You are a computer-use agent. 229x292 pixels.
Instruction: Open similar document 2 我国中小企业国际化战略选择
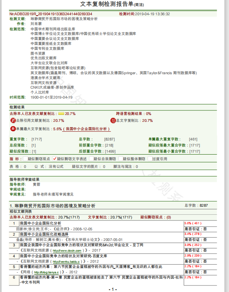[44, 234]
